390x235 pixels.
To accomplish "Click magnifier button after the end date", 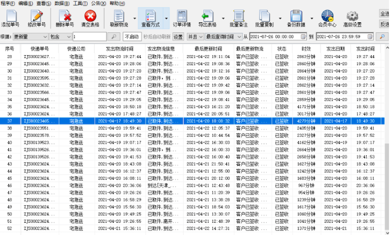I will tap(382, 37).
